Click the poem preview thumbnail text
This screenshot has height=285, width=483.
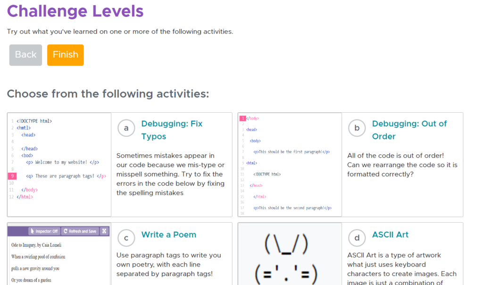(x=38, y=257)
